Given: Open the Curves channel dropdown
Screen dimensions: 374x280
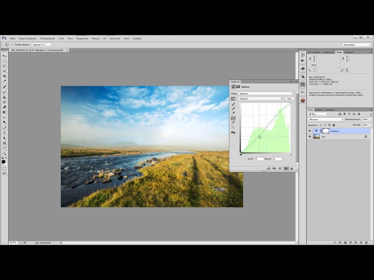Looking at the screenshot, I should pyautogui.click(x=261, y=99).
